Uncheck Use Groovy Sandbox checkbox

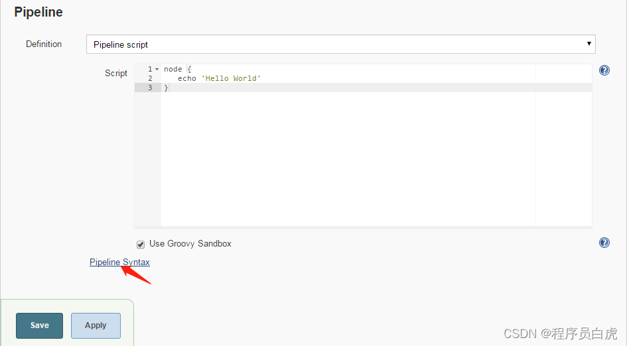tap(141, 244)
